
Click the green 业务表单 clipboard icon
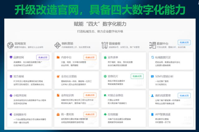point(105,57)
